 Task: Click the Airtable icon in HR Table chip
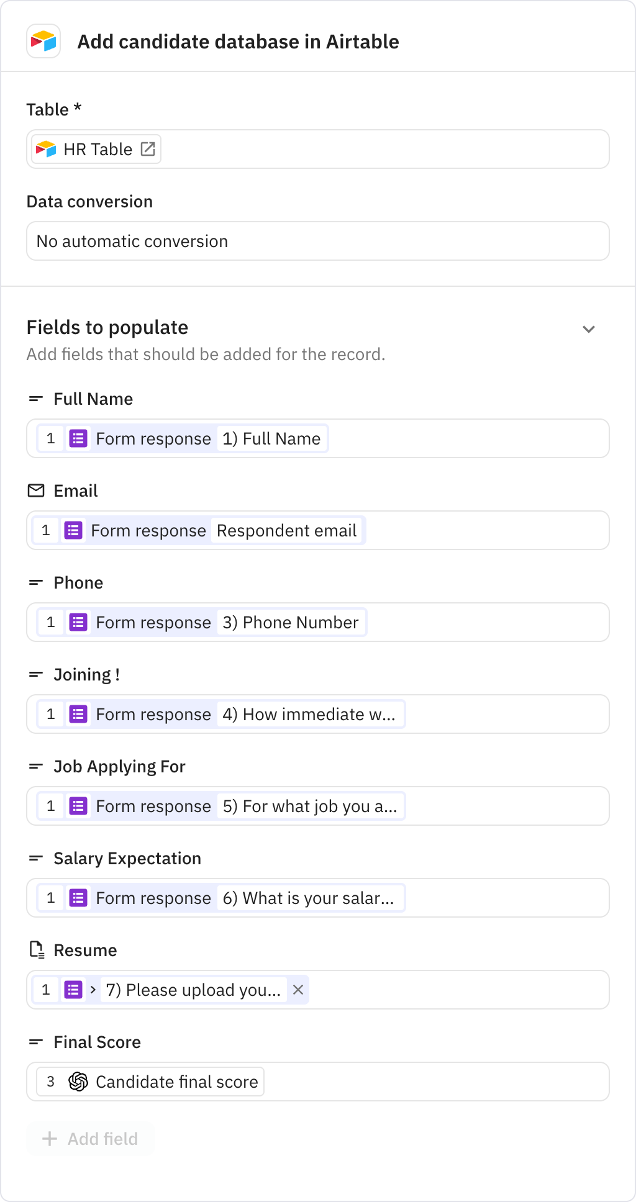[x=46, y=149]
